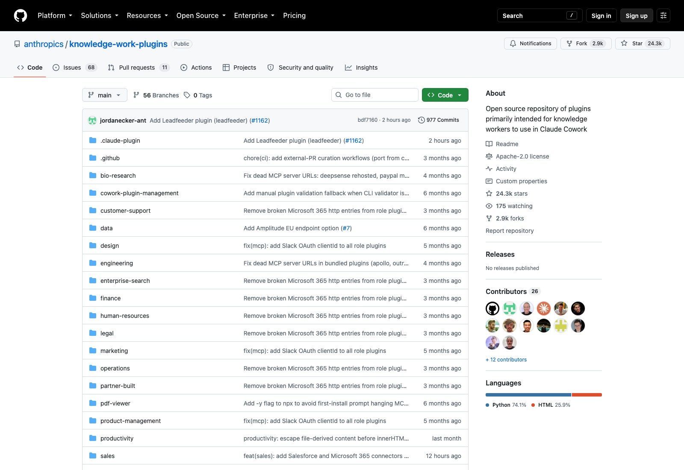Click the folder icon for pdf-viewer
684x470 pixels.
[93, 403]
